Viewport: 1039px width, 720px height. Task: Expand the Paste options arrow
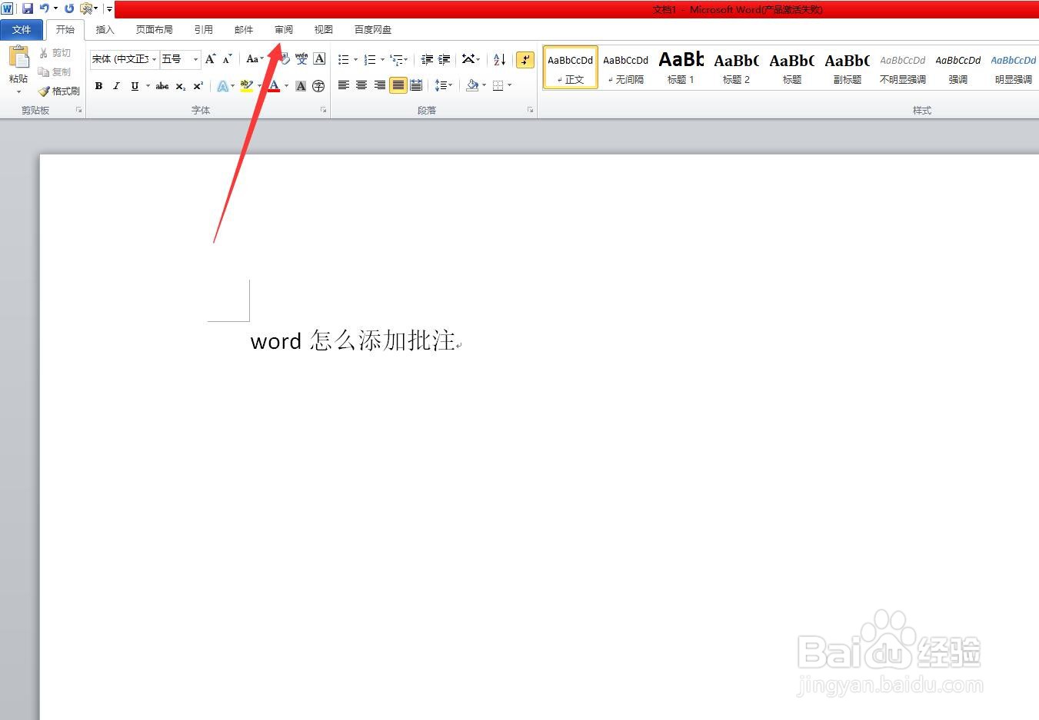point(18,91)
